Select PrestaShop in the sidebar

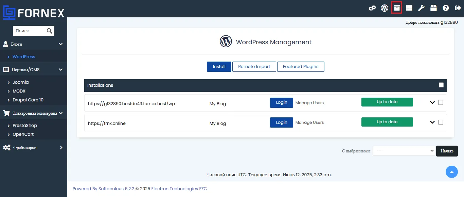coord(25,126)
